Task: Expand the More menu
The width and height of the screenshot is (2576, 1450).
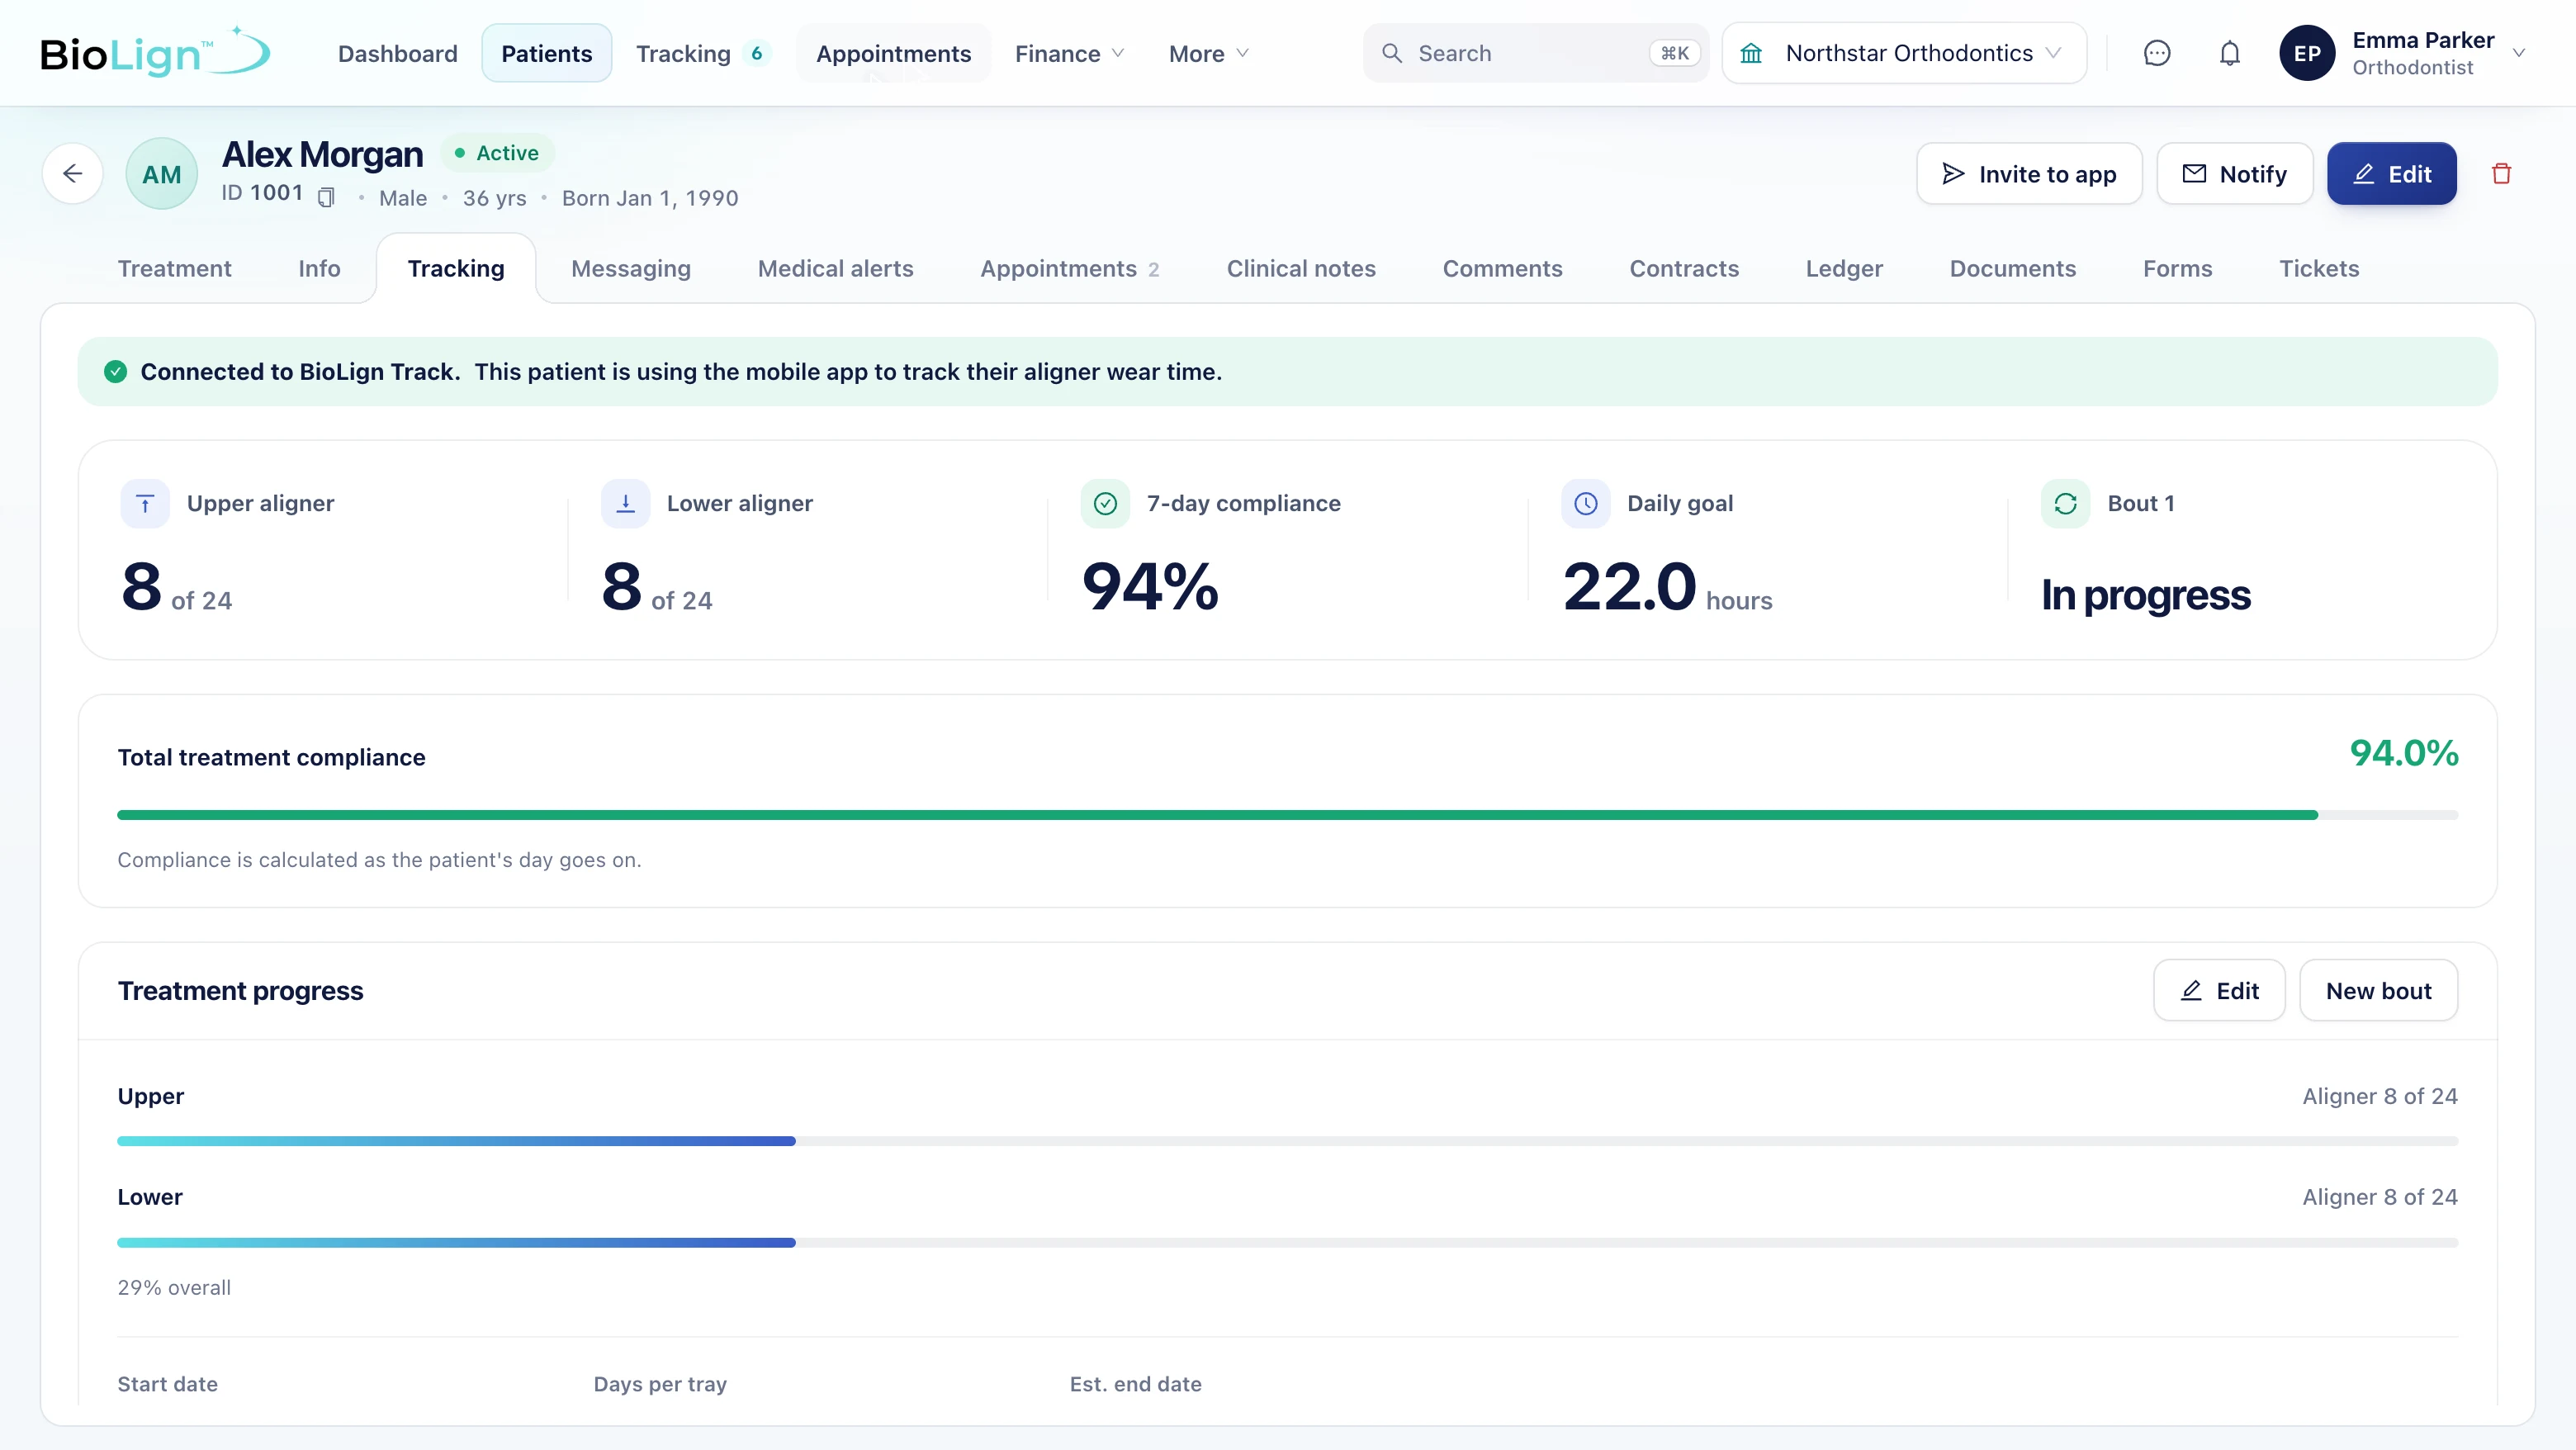Action: tap(1208, 53)
